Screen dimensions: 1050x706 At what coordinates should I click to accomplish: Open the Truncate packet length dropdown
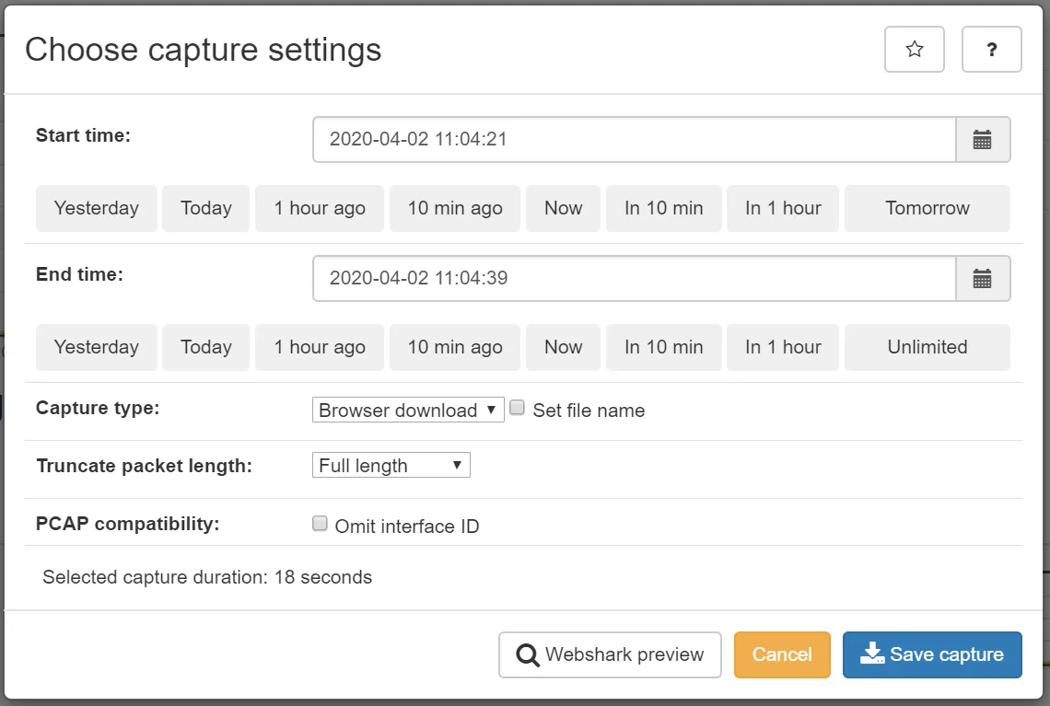click(x=391, y=466)
